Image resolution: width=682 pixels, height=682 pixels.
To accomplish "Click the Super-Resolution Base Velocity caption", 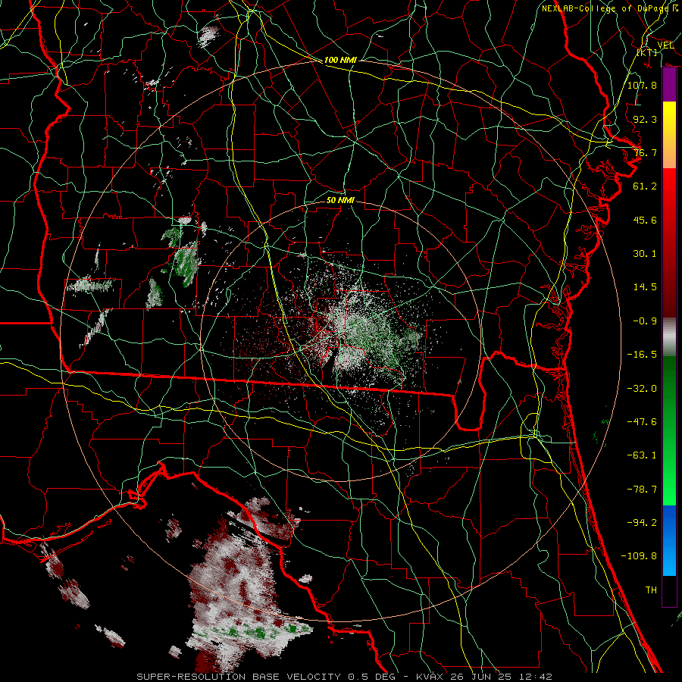I will 345,677.
